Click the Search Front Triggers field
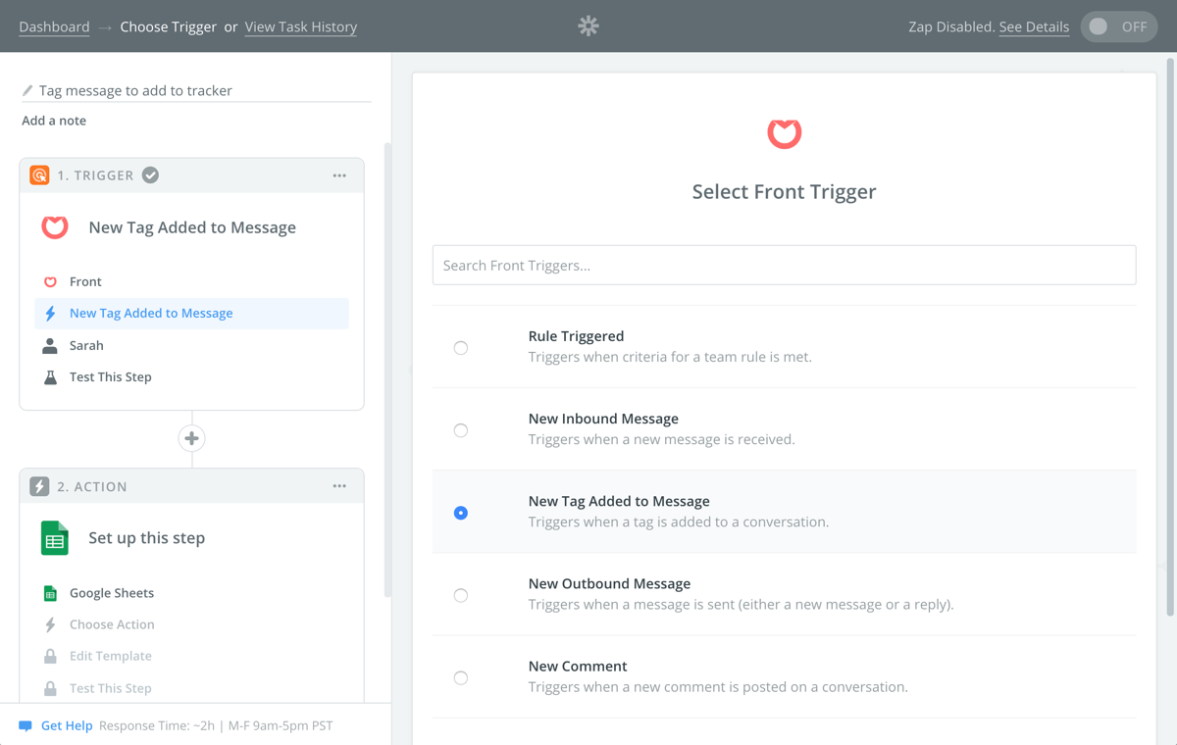 [784, 265]
